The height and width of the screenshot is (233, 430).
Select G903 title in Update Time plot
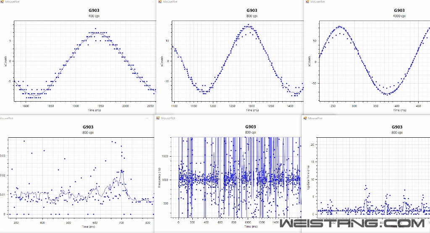coord(397,127)
